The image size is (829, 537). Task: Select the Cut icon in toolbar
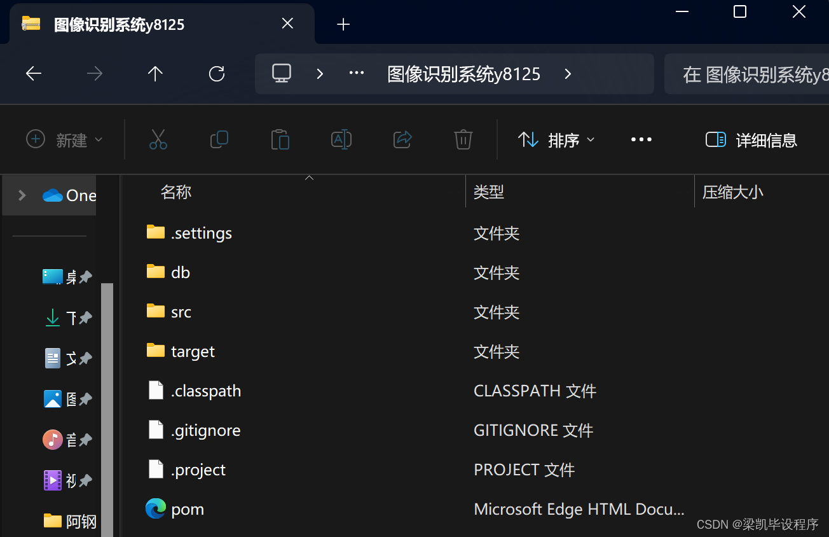(x=158, y=139)
